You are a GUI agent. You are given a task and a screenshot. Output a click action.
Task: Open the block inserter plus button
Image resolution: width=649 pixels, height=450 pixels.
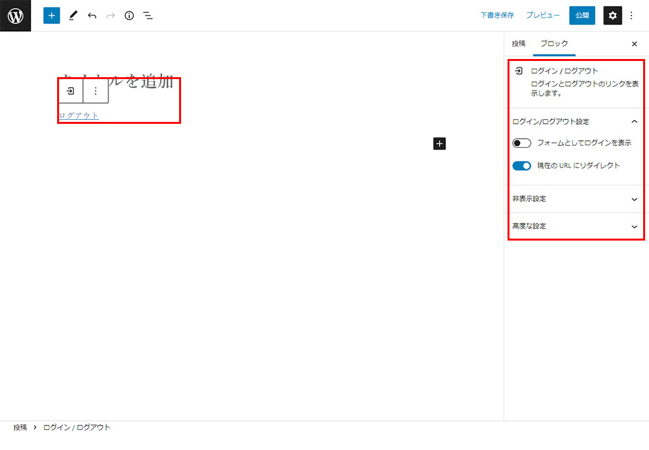[x=51, y=16]
